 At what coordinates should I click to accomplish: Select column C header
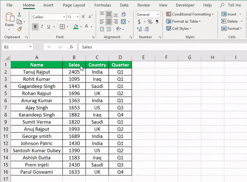[97, 57]
